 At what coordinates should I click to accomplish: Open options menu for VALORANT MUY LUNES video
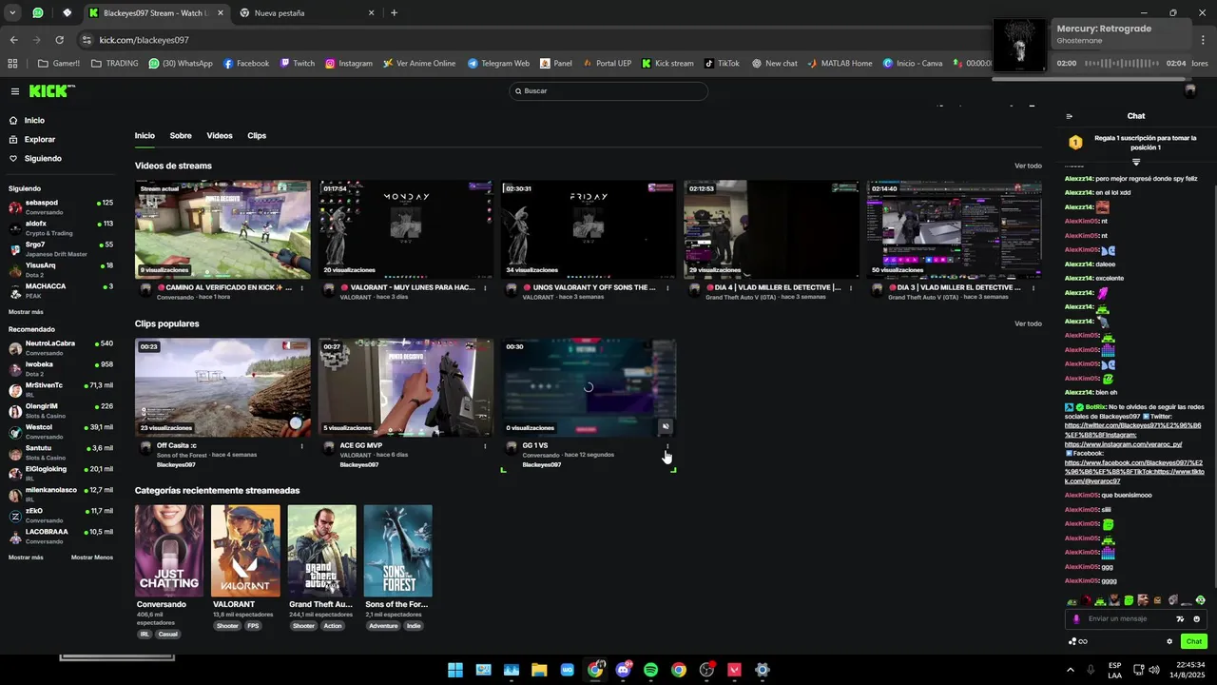485,287
